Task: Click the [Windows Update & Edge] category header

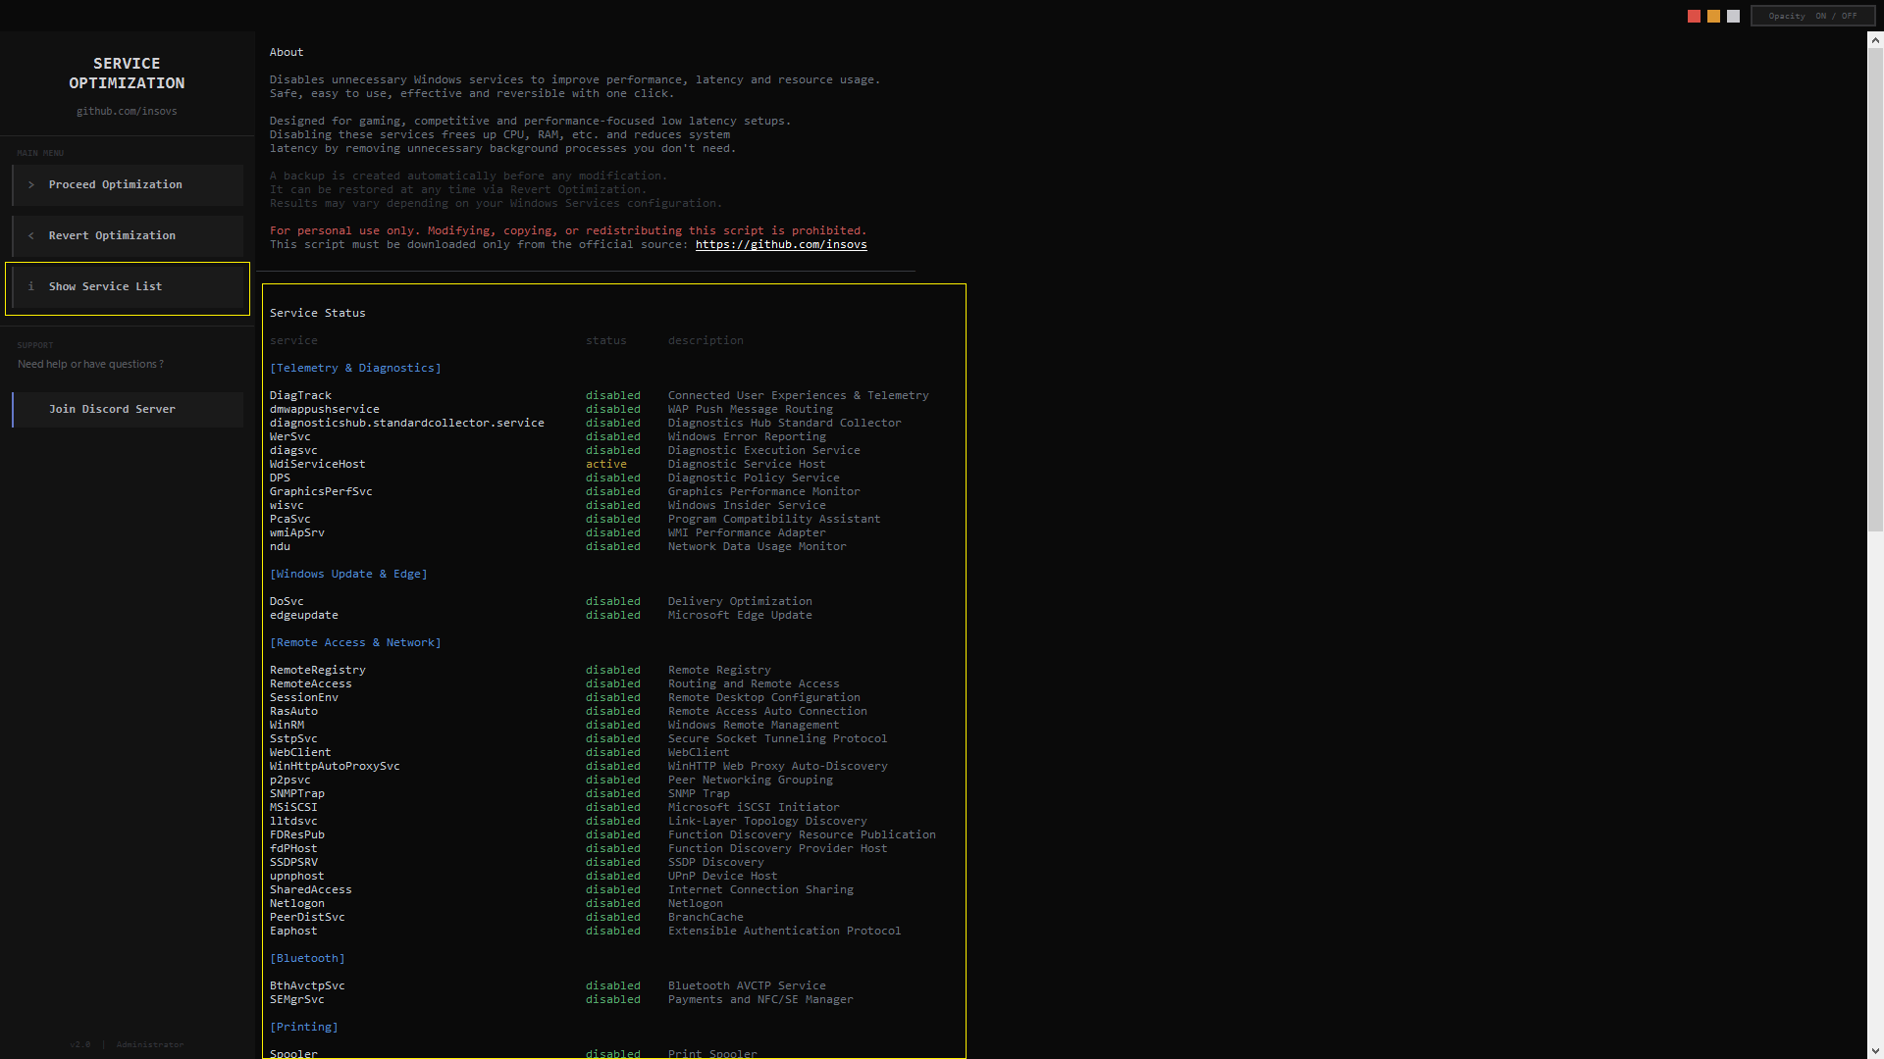Action: pyautogui.click(x=348, y=575)
